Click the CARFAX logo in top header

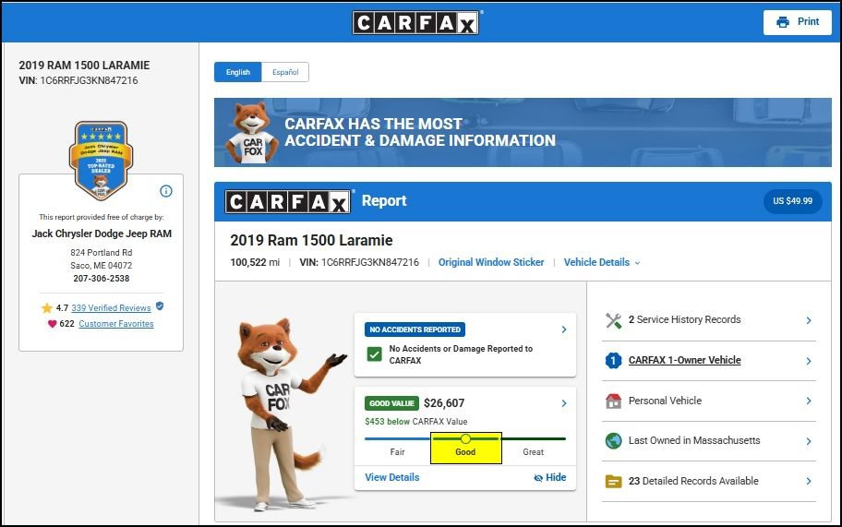tap(415, 22)
